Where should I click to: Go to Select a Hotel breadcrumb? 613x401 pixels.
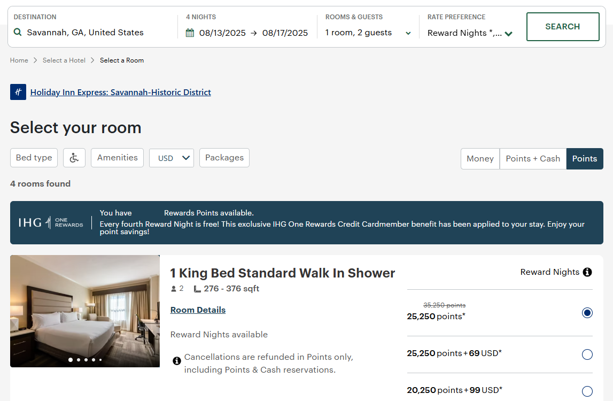coord(64,60)
